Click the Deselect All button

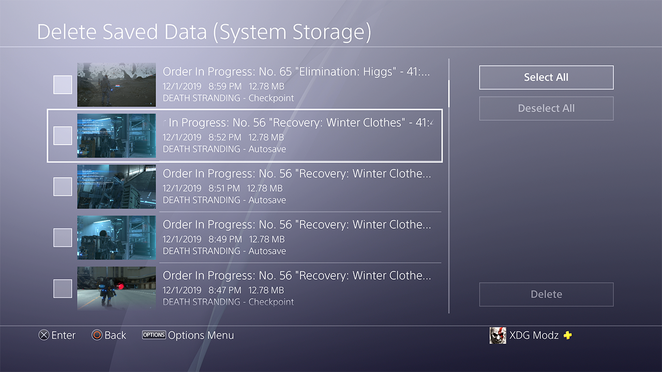[x=546, y=109]
